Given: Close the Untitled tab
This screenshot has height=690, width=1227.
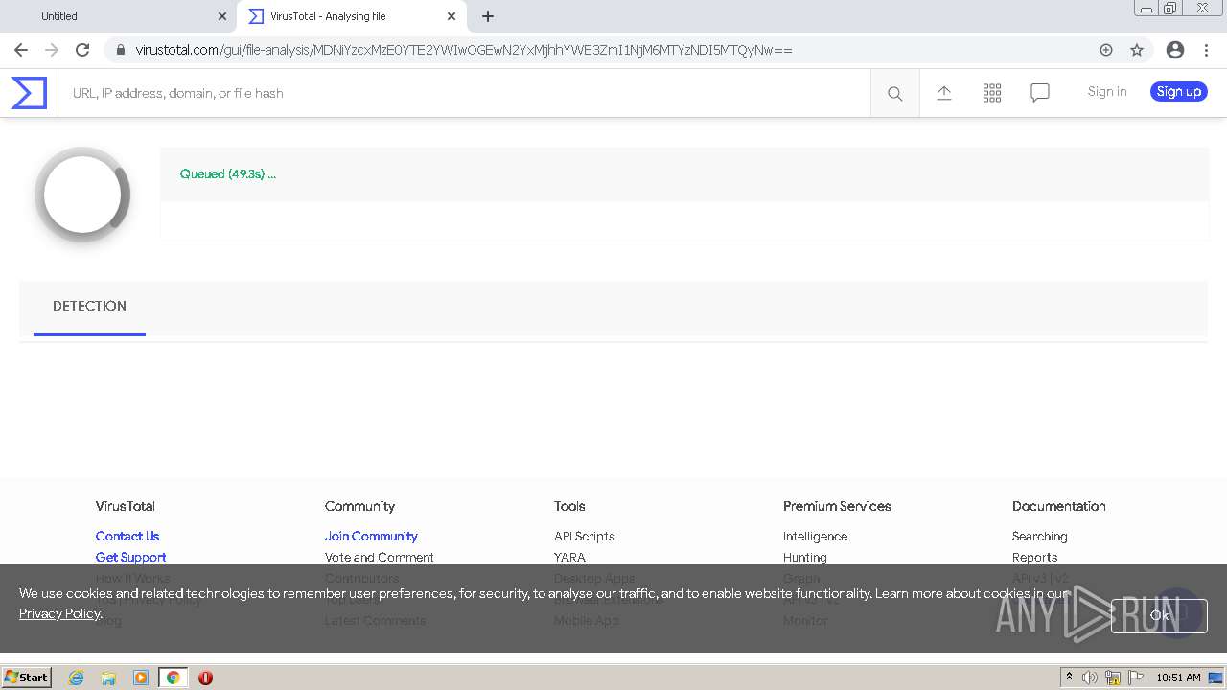Looking at the screenshot, I should click(x=222, y=16).
